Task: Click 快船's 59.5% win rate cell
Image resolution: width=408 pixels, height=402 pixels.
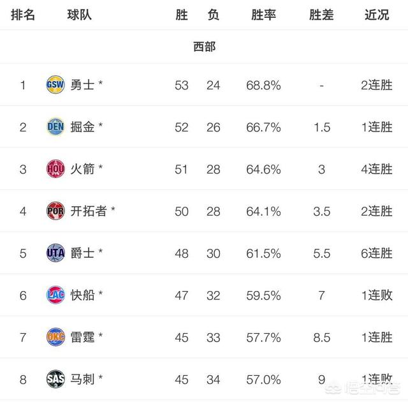Action: pyautogui.click(x=263, y=295)
